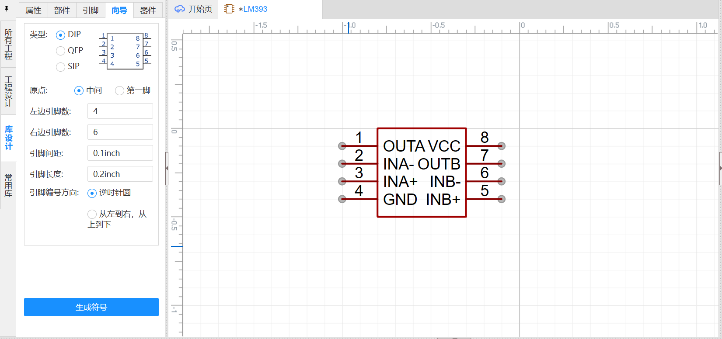This screenshot has height=339, width=722.
Task: Select pin 7 endpoint on the symbol
Action: click(x=502, y=164)
